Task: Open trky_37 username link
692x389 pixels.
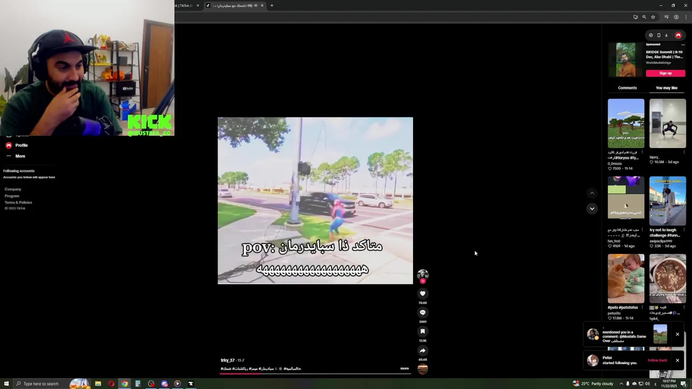Action: click(228, 360)
